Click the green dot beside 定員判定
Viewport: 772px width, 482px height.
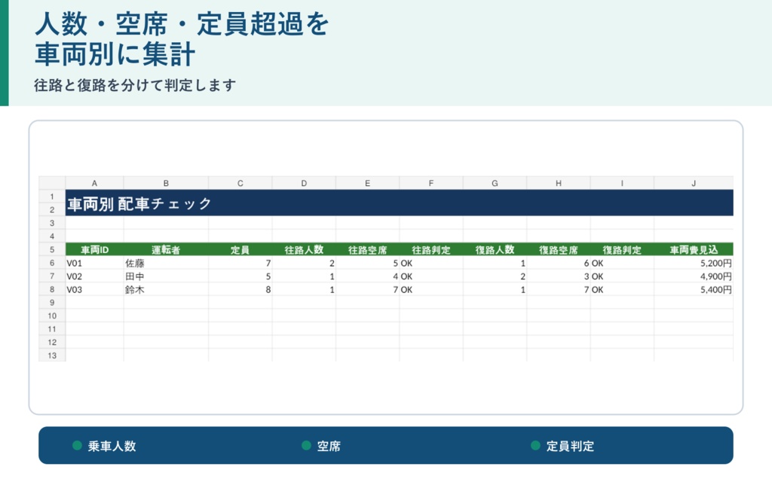pyautogui.click(x=536, y=445)
